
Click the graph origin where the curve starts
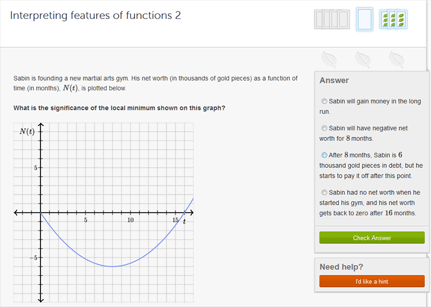tap(41, 213)
